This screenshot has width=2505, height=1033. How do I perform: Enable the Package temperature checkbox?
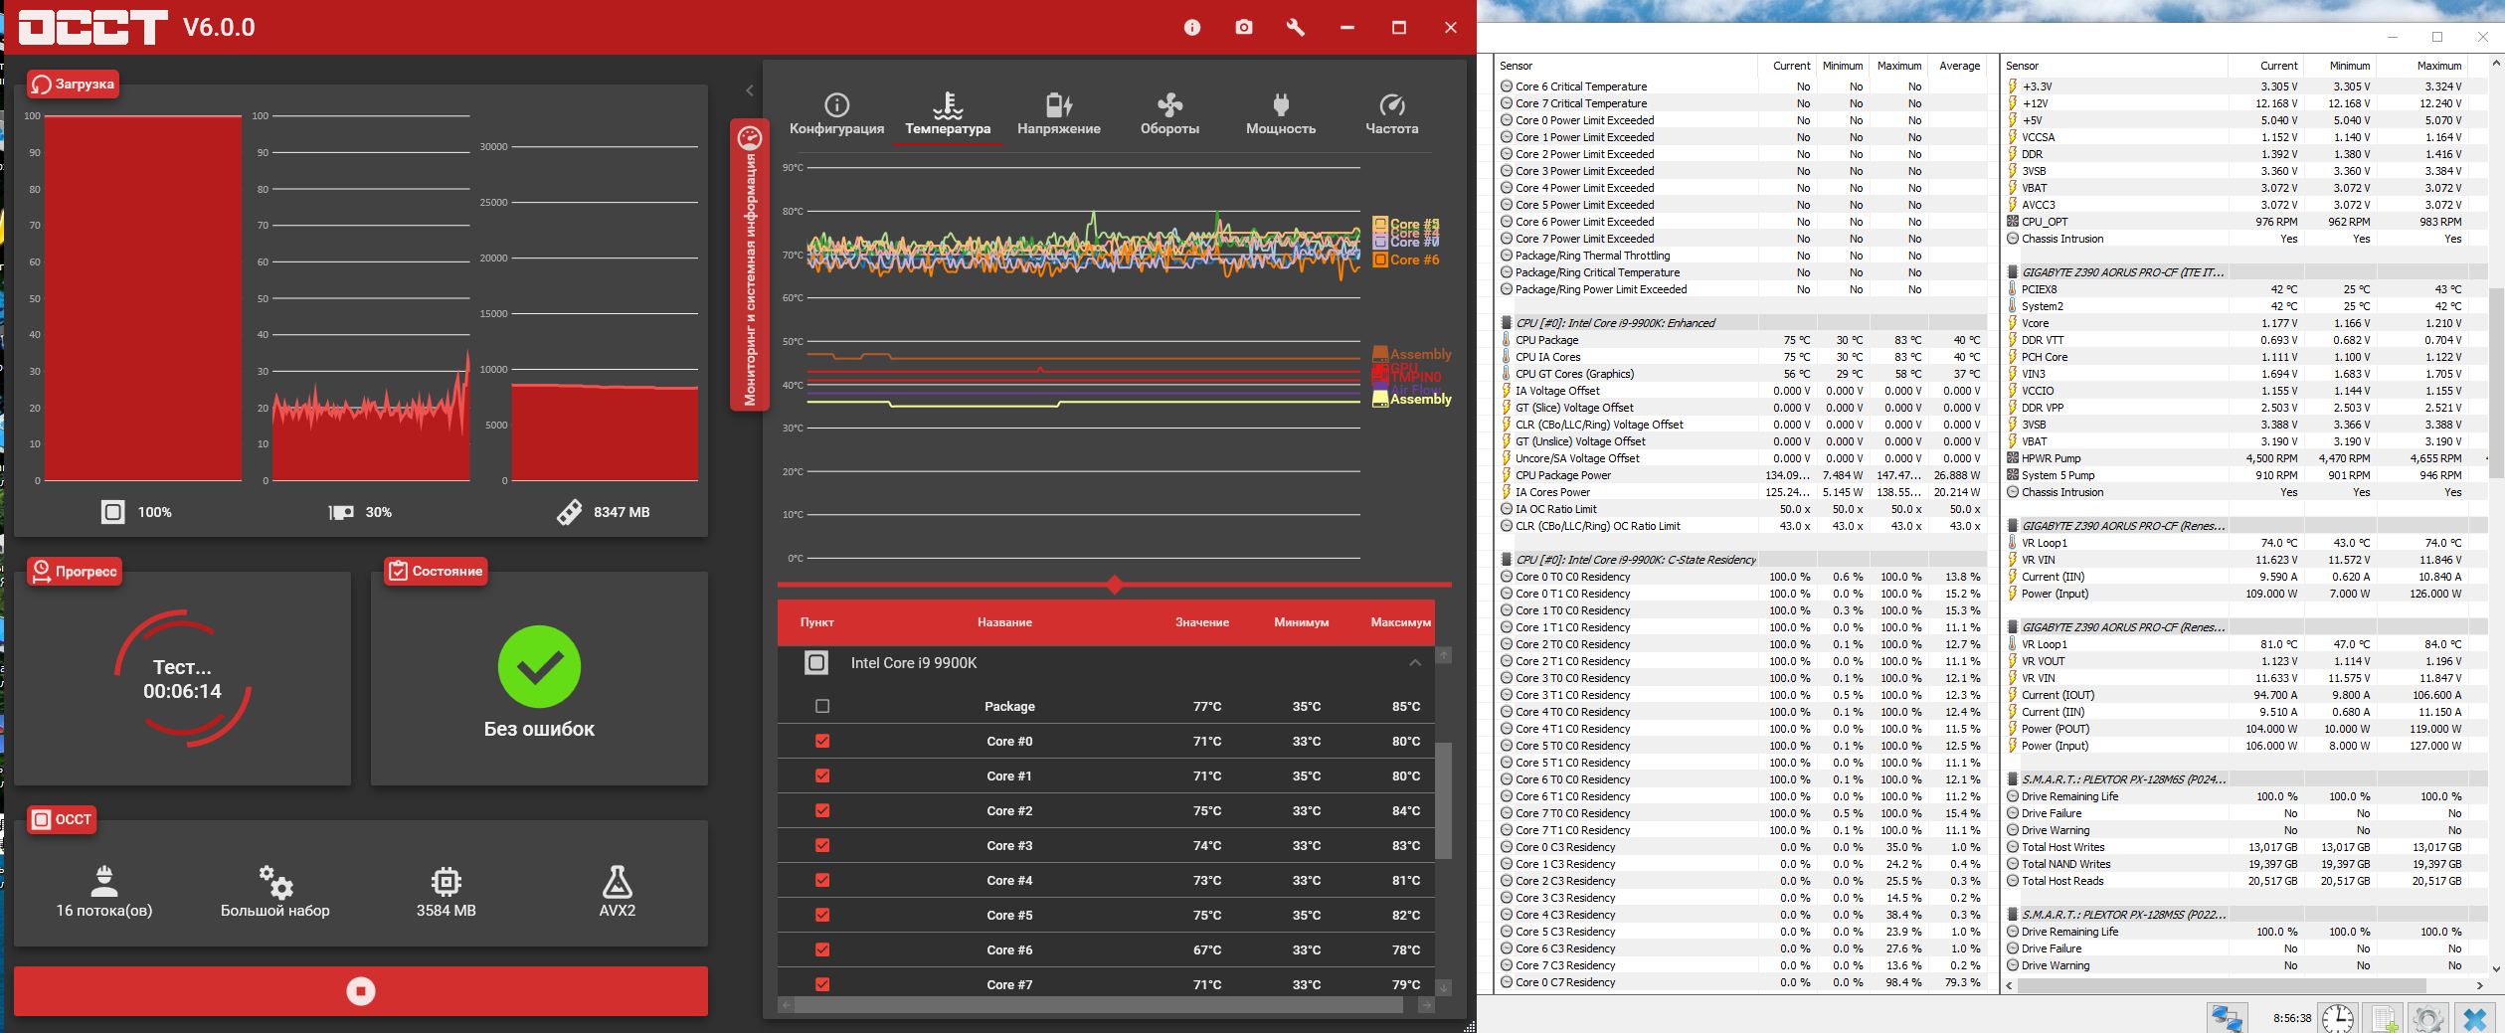point(822,706)
